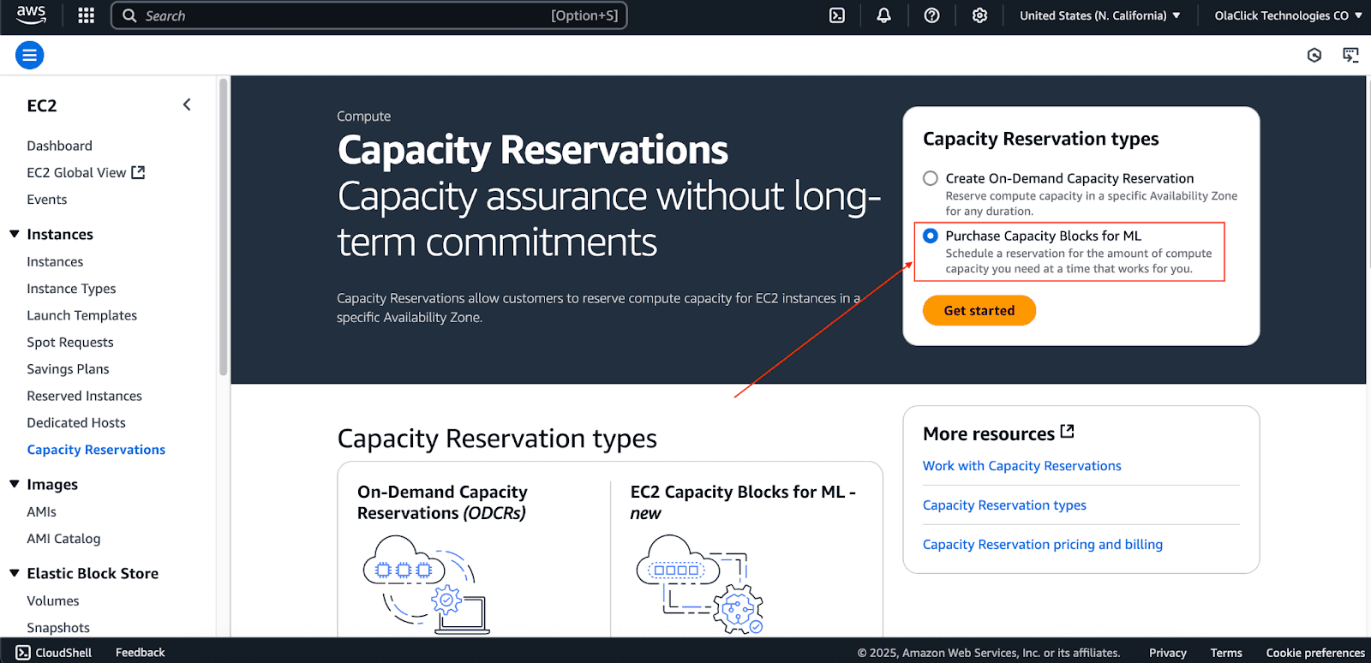Viewport: 1371px width, 663px height.
Task: Open the Terms footer link
Action: point(1226,653)
